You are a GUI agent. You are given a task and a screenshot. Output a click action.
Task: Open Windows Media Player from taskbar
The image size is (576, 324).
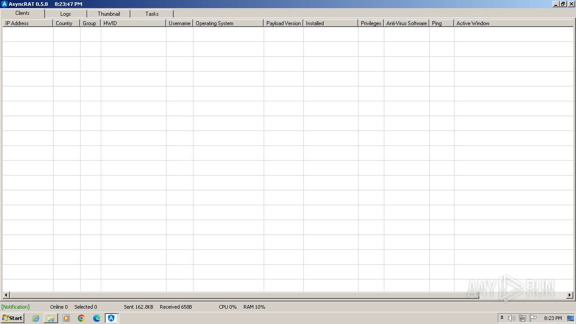[x=66, y=318]
